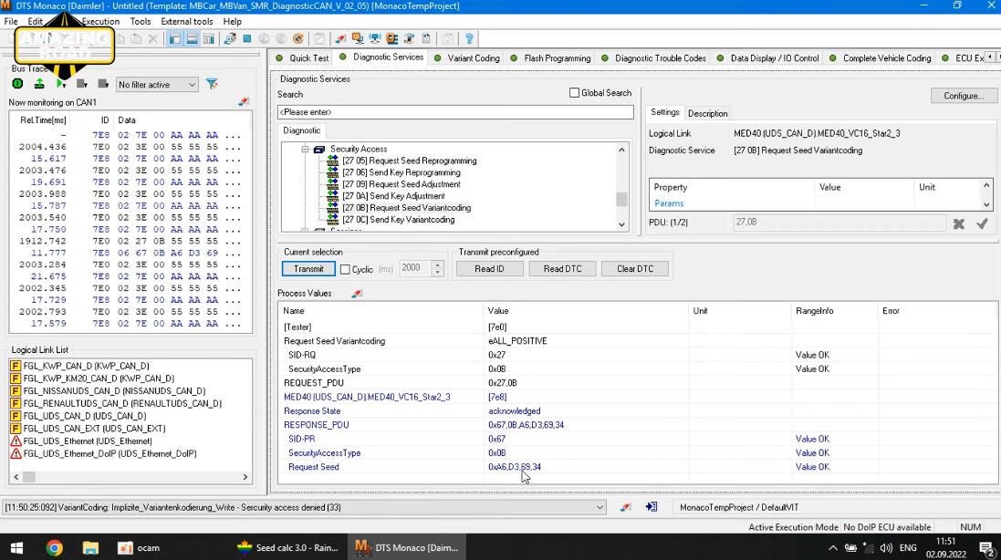Increase the cyclic interval with stepper
The width and height of the screenshot is (1001, 560).
437,265
